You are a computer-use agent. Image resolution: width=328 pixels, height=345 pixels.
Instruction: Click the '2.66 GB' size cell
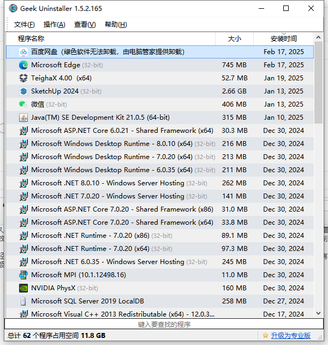point(234,91)
